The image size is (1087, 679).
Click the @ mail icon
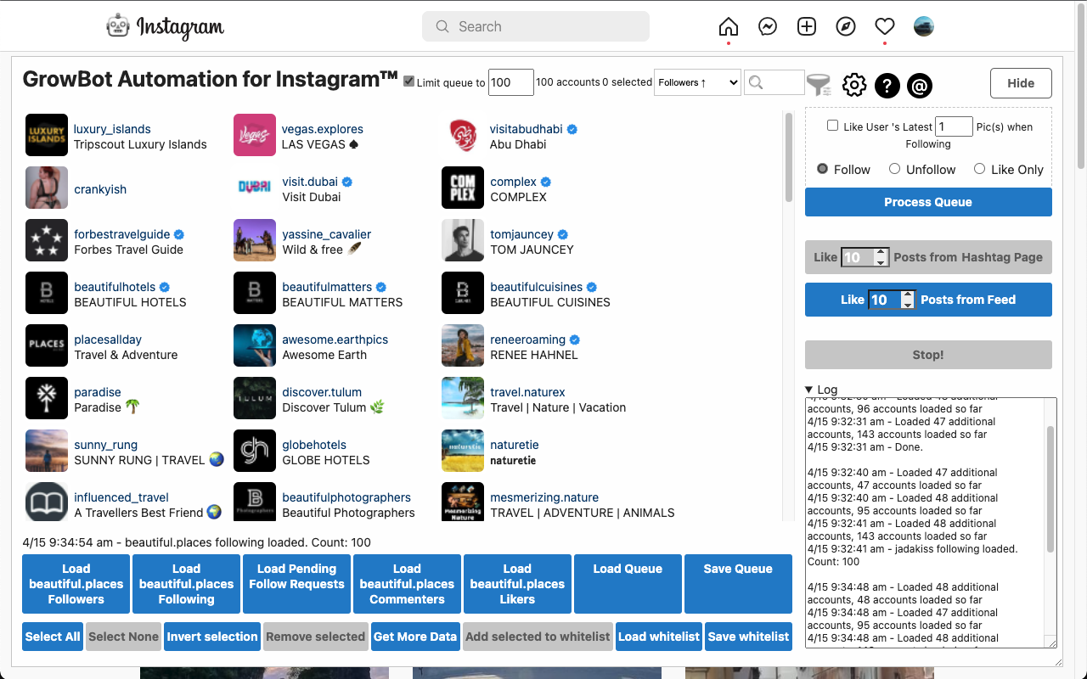[920, 85]
